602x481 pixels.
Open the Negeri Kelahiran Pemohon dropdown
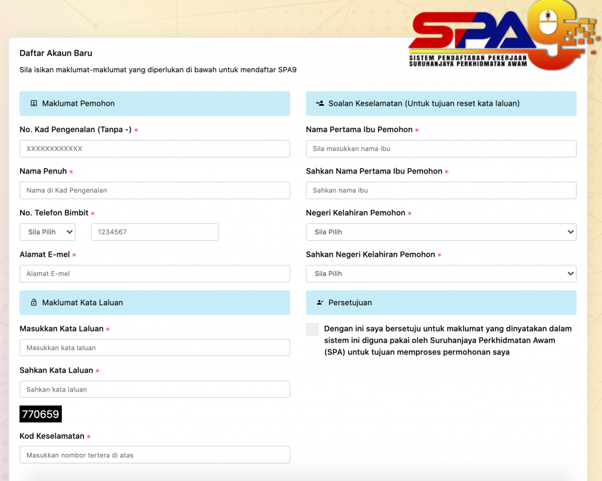pos(441,232)
